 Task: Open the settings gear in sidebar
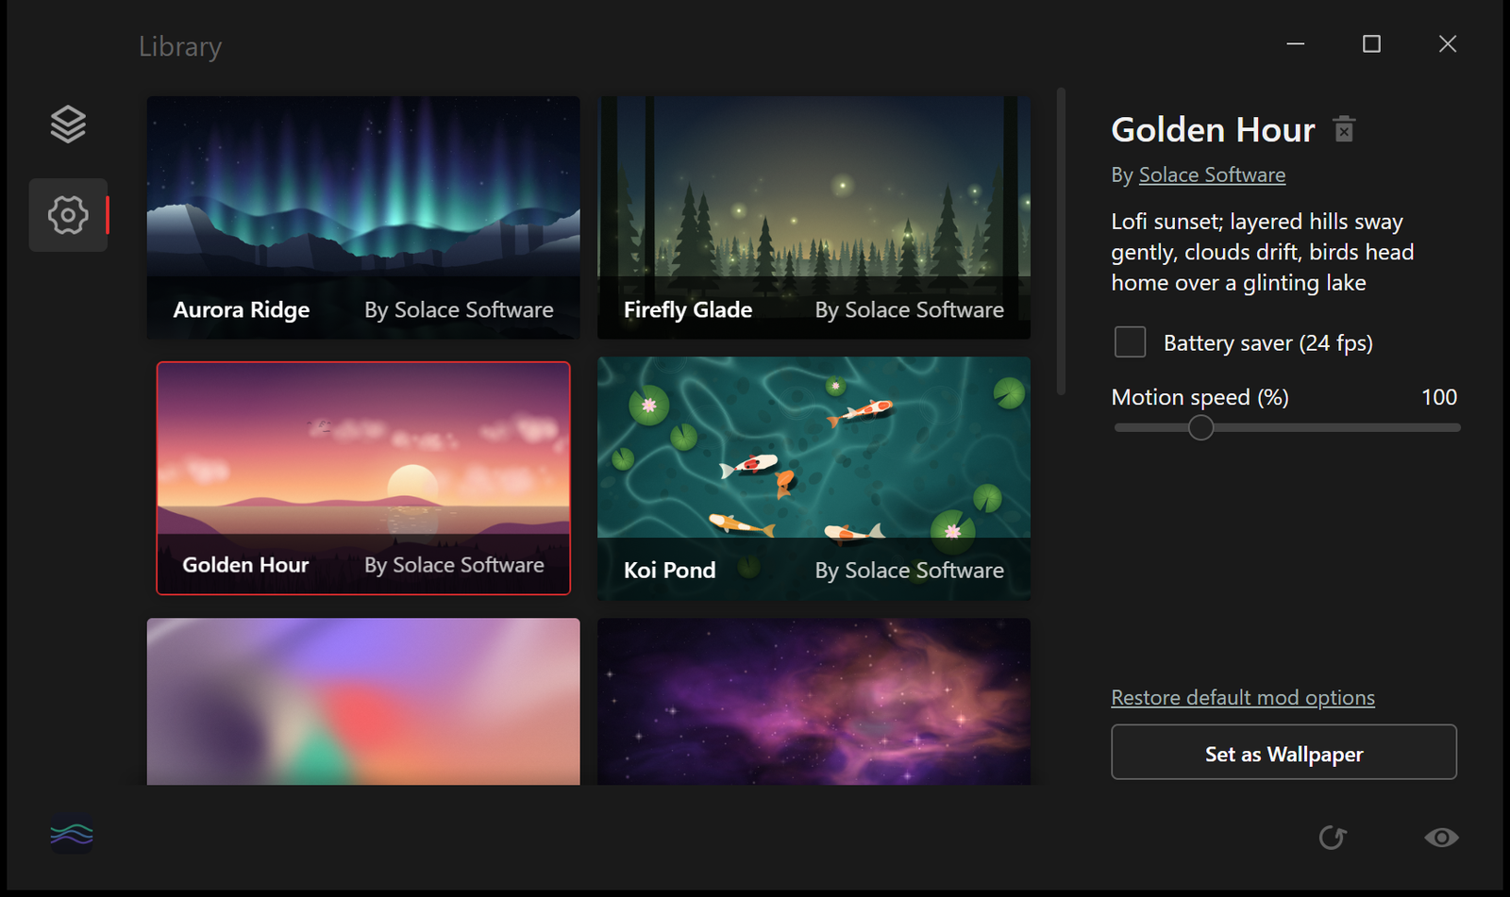[x=68, y=215]
